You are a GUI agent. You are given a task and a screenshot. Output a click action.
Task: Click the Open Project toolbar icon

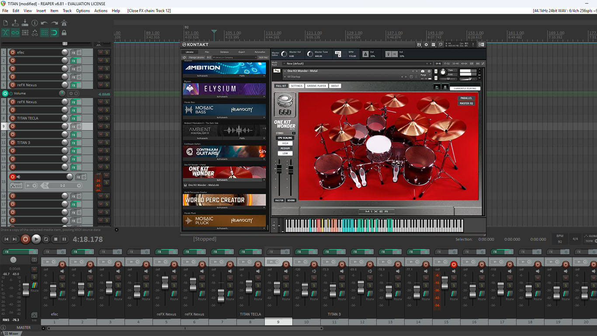point(15,23)
